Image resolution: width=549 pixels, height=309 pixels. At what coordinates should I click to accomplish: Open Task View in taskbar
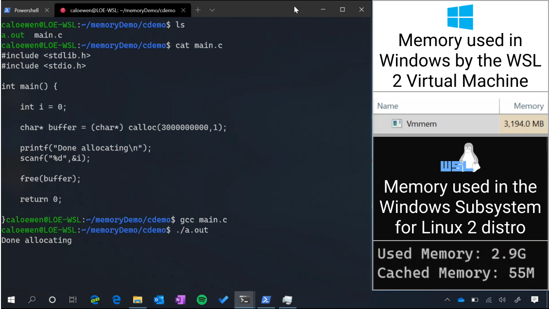pyautogui.click(x=73, y=300)
